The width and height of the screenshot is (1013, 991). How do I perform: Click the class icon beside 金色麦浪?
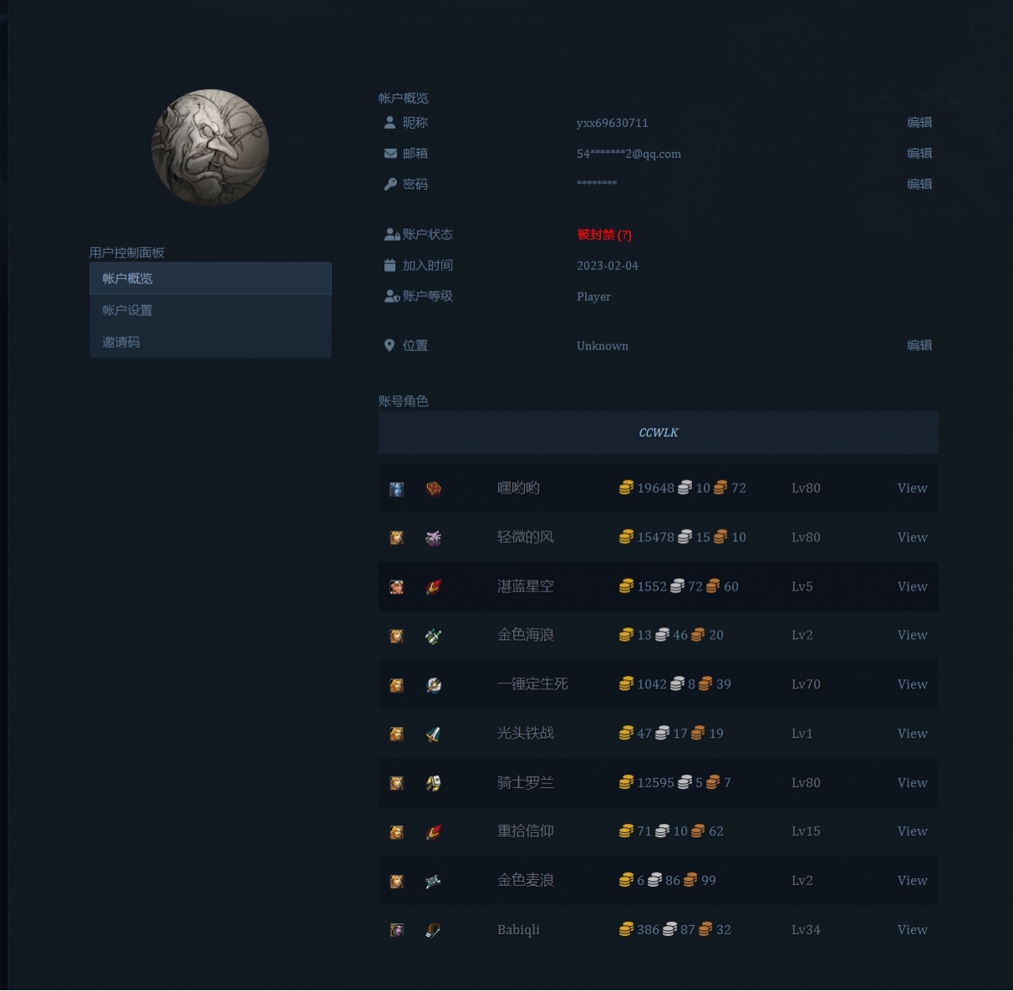click(x=433, y=882)
